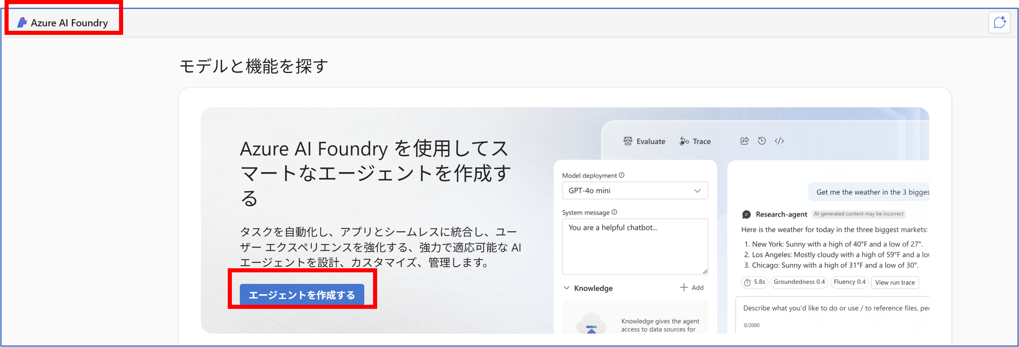The image size is (1019, 347).
Task: Open the AI chat assistant icon at top right
Action: (999, 23)
